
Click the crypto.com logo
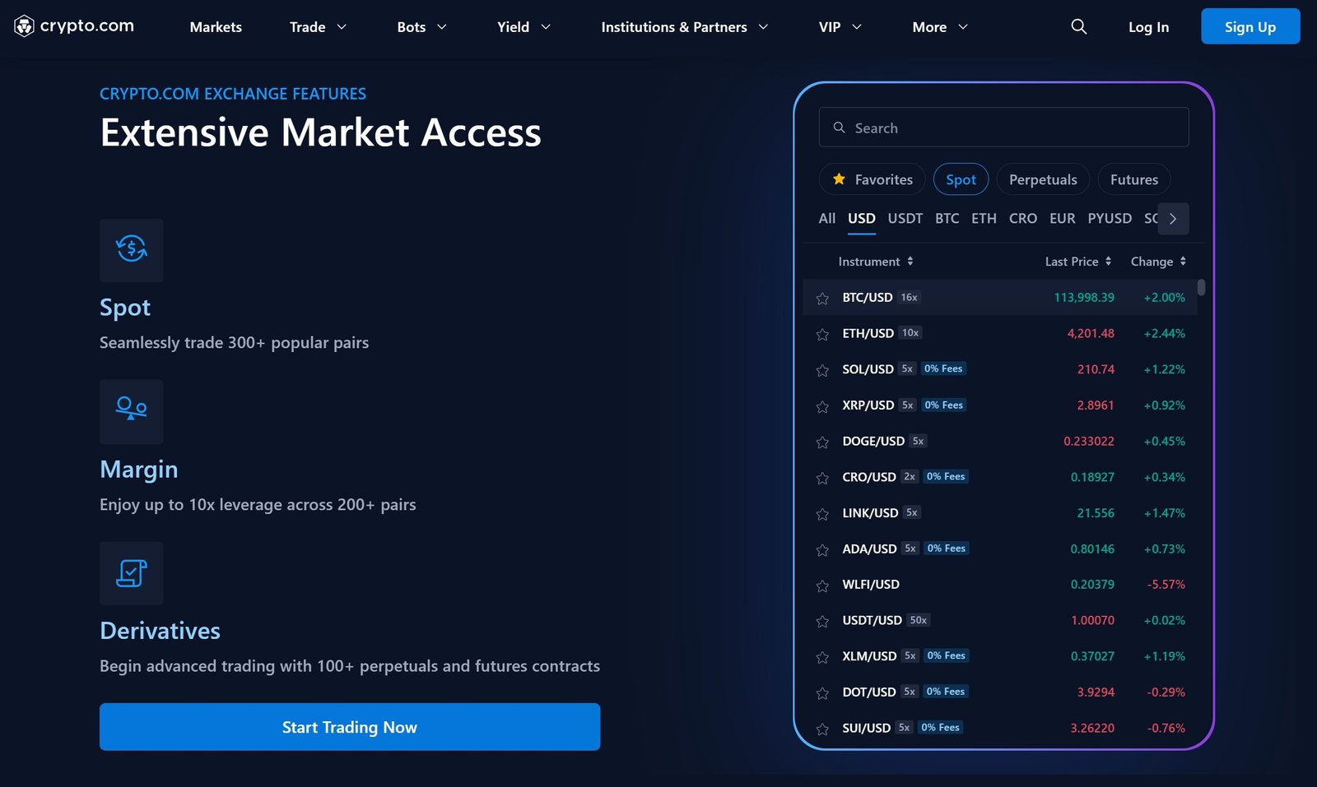tap(72, 25)
